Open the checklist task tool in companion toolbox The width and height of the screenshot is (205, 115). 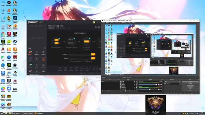pyautogui.click(x=43, y=52)
